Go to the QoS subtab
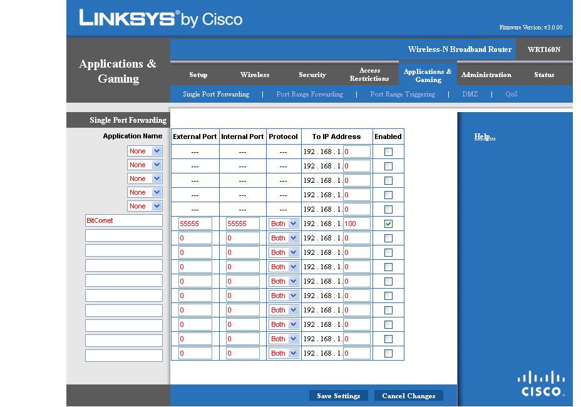581x407 pixels. 512,94
